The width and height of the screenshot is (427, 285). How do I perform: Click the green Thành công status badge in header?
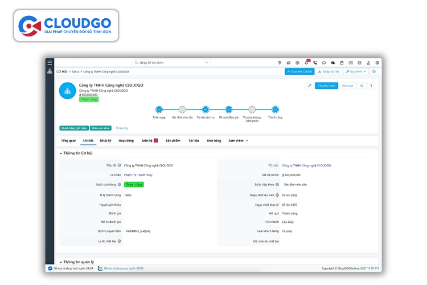[x=89, y=99]
